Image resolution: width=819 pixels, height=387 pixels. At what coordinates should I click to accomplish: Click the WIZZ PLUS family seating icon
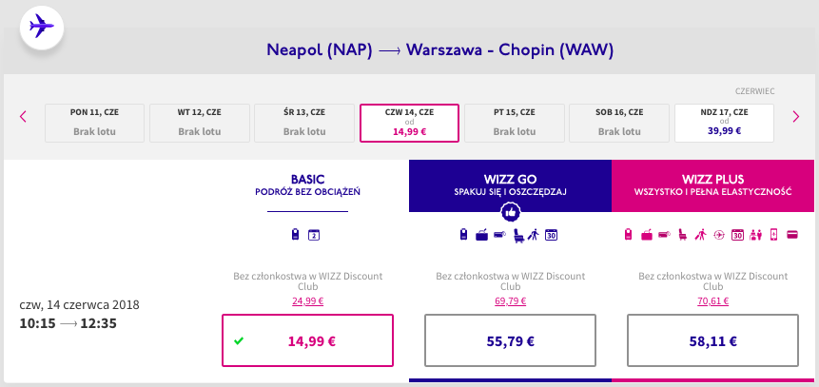pyautogui.click(x=757, y=235)
